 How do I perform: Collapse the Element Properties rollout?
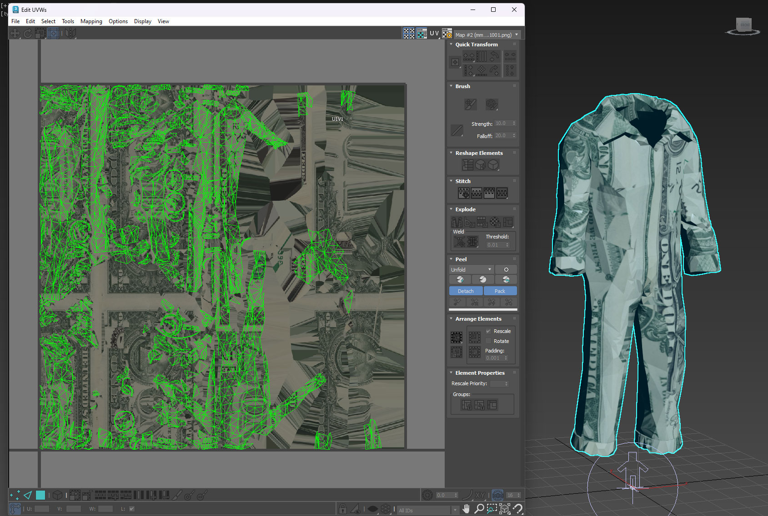451,373
